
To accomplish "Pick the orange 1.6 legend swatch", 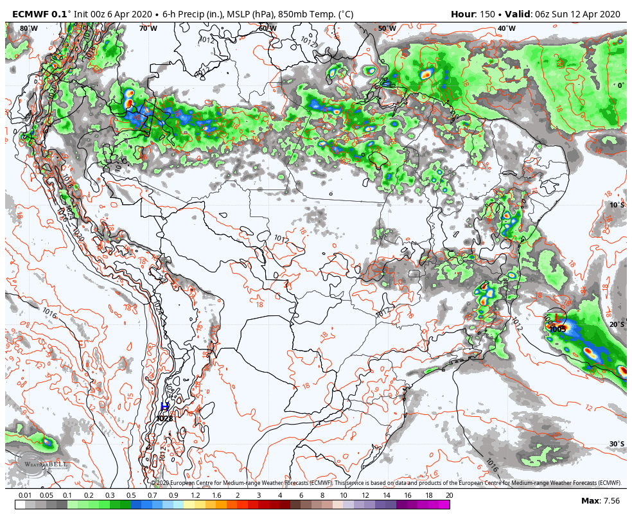I will (x=221, y=505).
